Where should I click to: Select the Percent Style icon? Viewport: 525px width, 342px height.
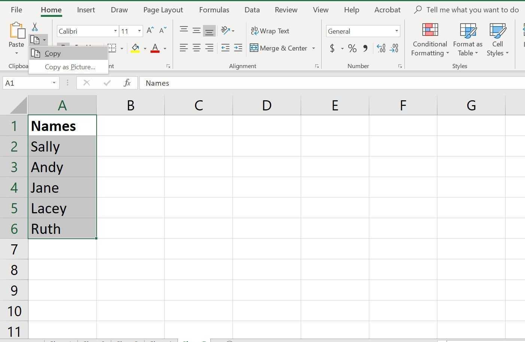pos(352,48)
